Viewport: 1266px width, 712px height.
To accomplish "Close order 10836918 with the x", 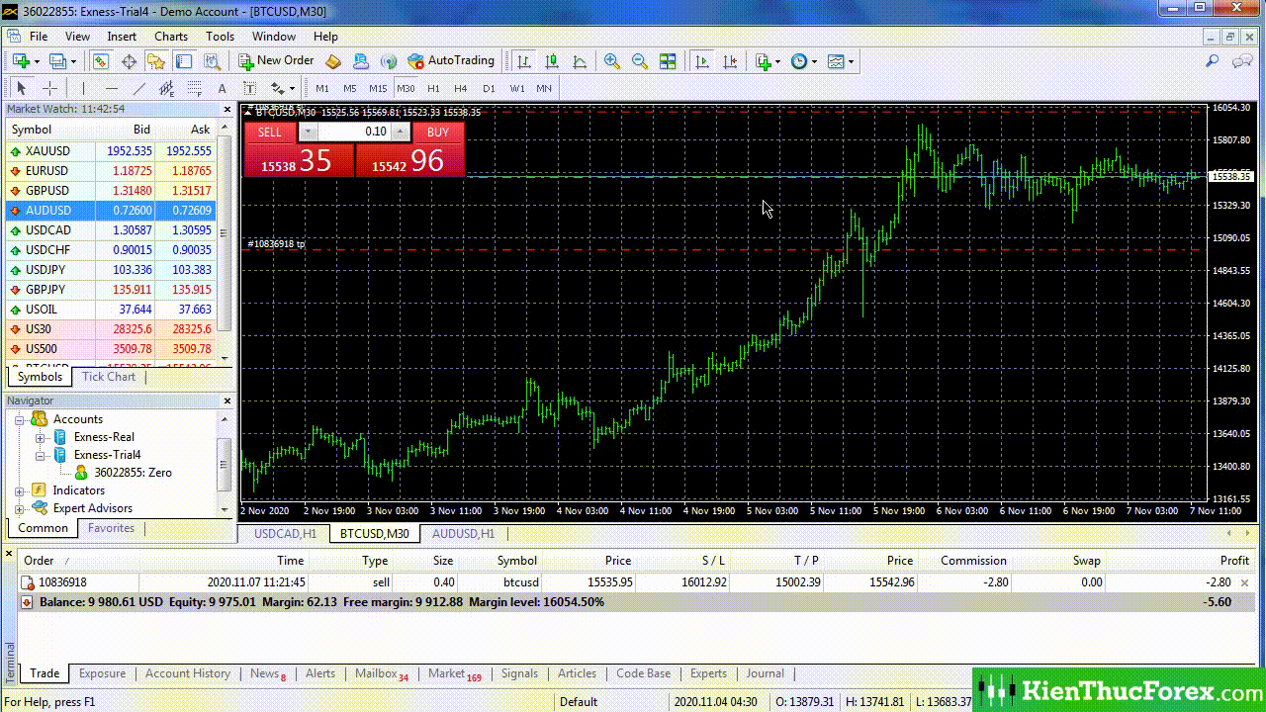I will pyautogui.click(x=1245, y=583).
